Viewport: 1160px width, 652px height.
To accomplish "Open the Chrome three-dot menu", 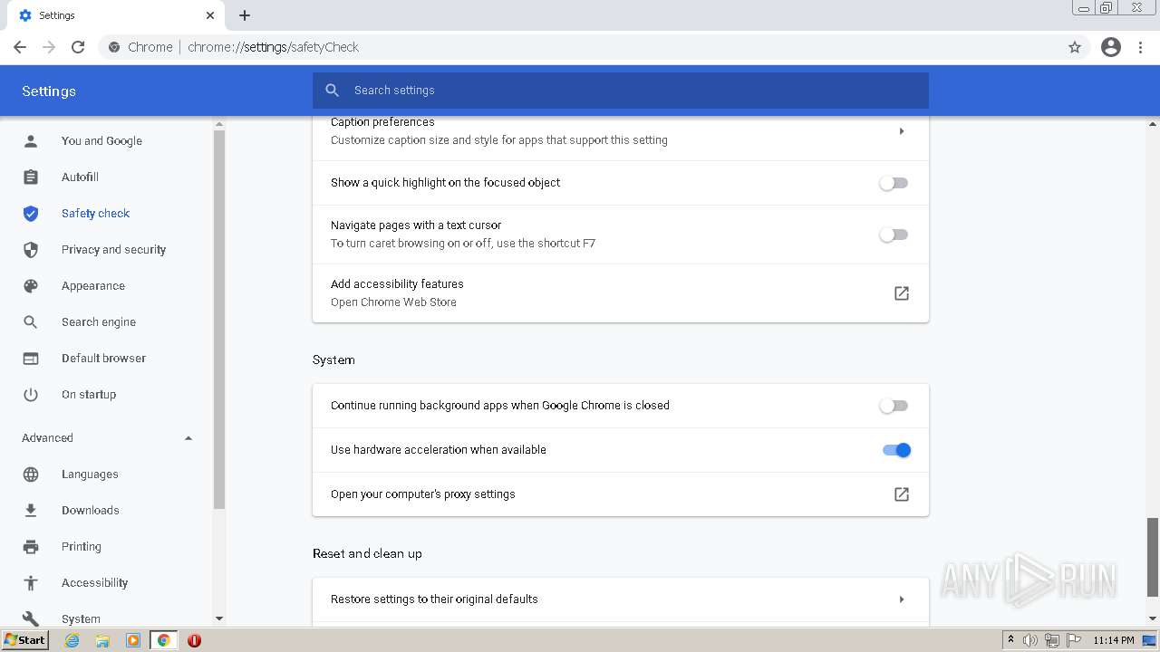I will point(1141,47).
